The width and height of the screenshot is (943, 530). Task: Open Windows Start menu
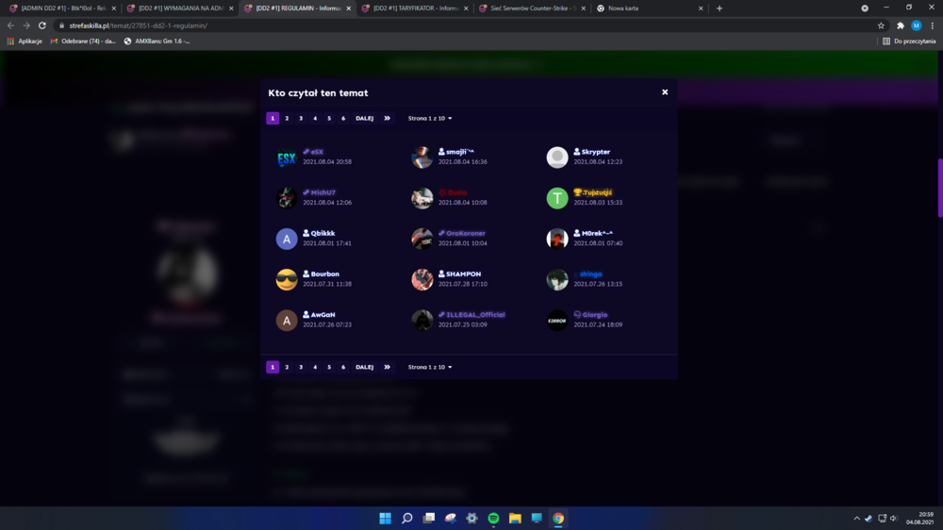click(x=385, y=518)
